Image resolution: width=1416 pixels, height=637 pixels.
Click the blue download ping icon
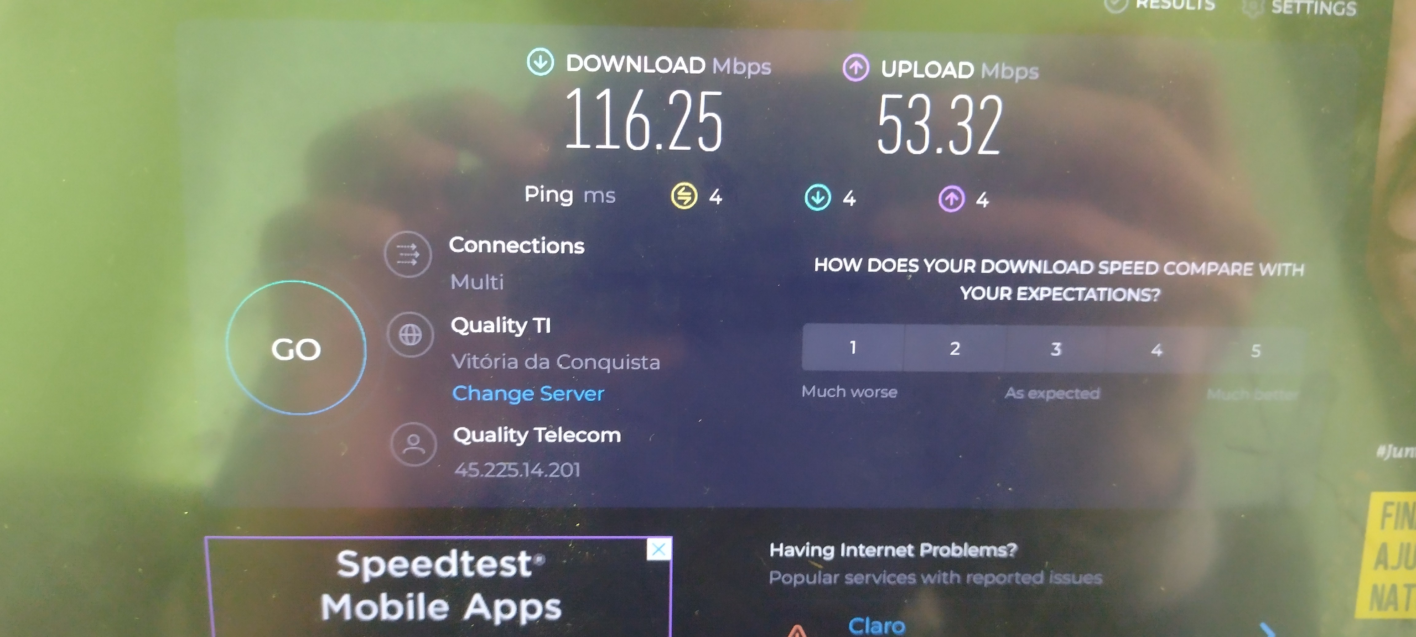tap(817, 197)
